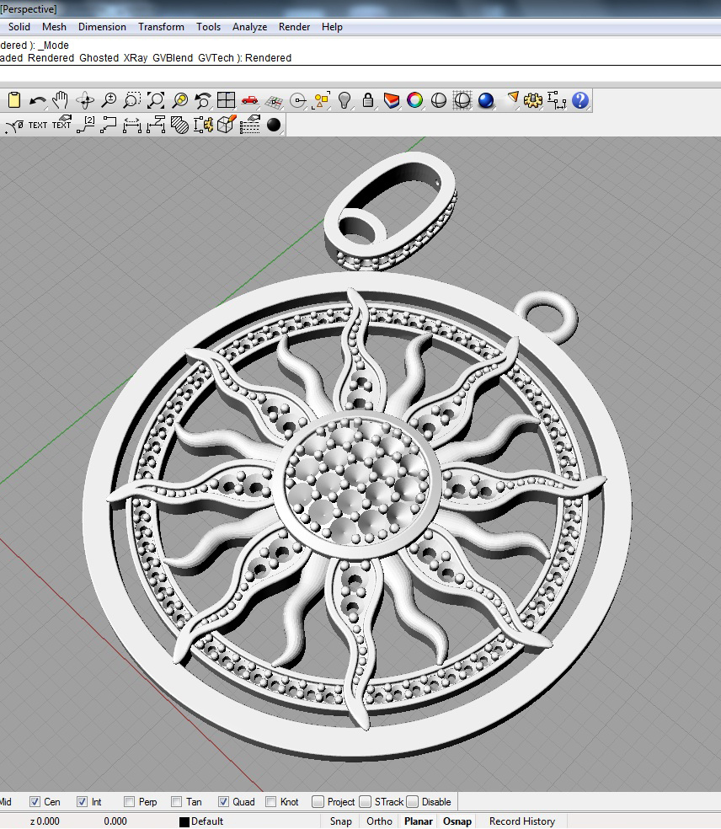The height and width of the screenshot is (829, 721).
Task: Click the 4 Viewports grid icon
Action: coord(227,100)
